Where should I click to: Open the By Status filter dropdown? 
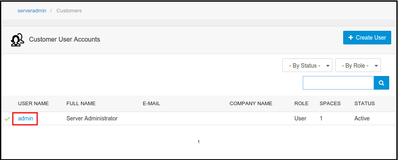coord(307,66)
